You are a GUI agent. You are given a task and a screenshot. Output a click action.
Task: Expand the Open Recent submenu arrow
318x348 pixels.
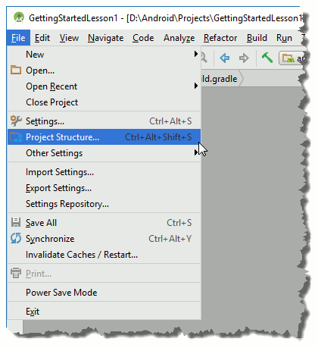coord(196,86)
